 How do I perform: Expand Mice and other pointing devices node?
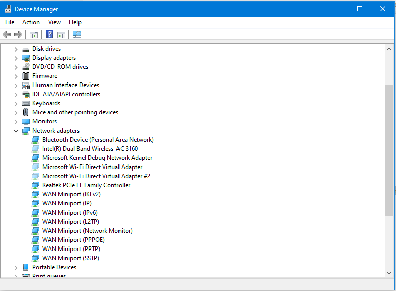coord(16,113)
